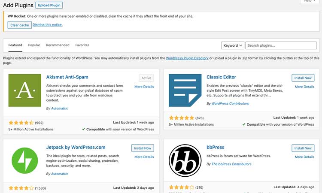Click Classic Editor compatibility checkmark text
The image size is (322, 193).
pyautogui.click(x=278, y=124)
